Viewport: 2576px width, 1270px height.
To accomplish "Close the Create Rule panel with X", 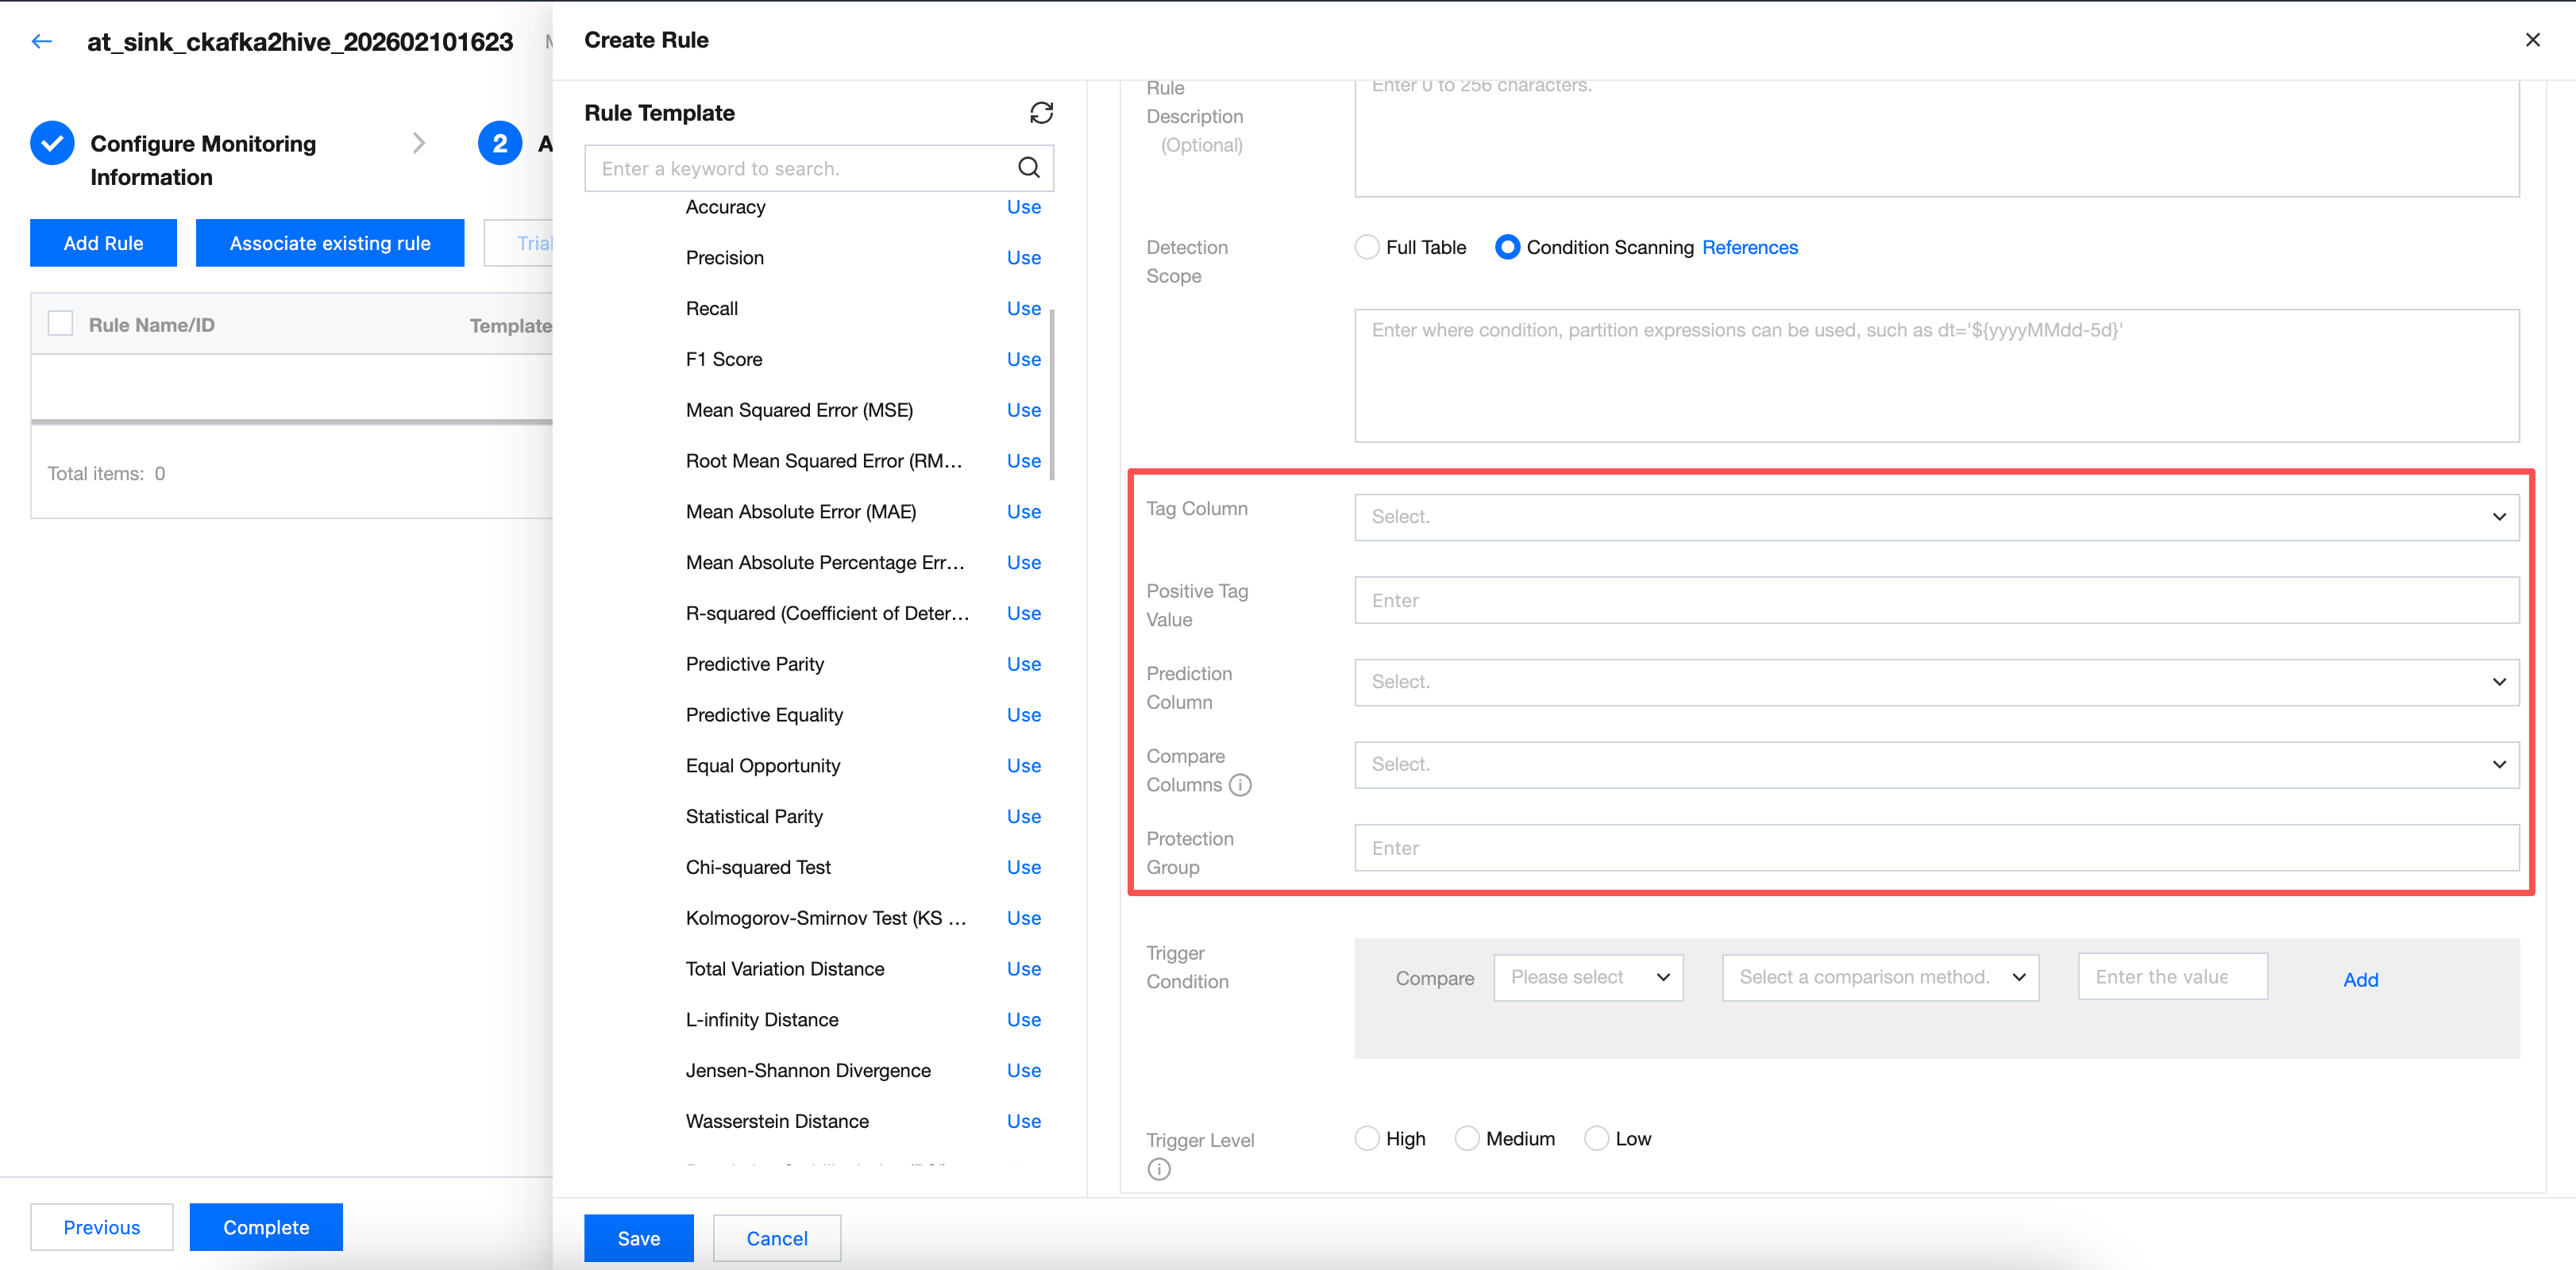I will pyautogui.click(x=2532, y=40).
